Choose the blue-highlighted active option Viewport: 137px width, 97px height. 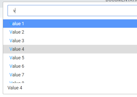(70, 24)
